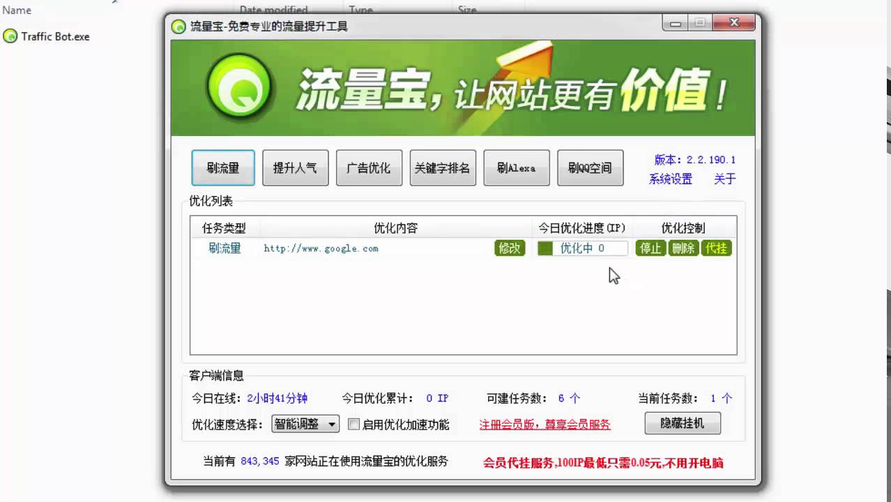Open the 优化速度选择 dropdown 智能调整
Image resolution: width=891 pixels, height=502 pixels.
coord(305,424)
